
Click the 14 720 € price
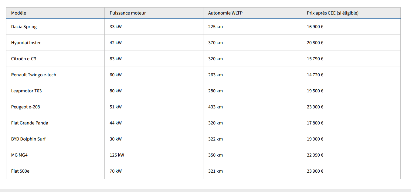[x=315, y=75]
